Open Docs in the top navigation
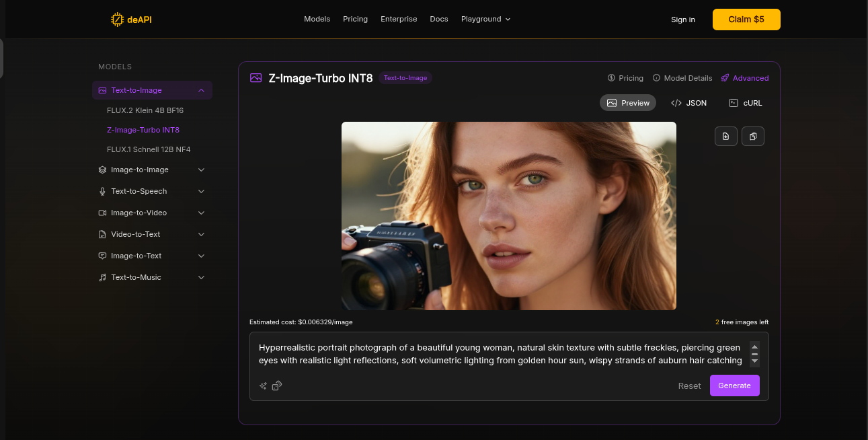The image size is (868, 440). click(x=439, y=20)
